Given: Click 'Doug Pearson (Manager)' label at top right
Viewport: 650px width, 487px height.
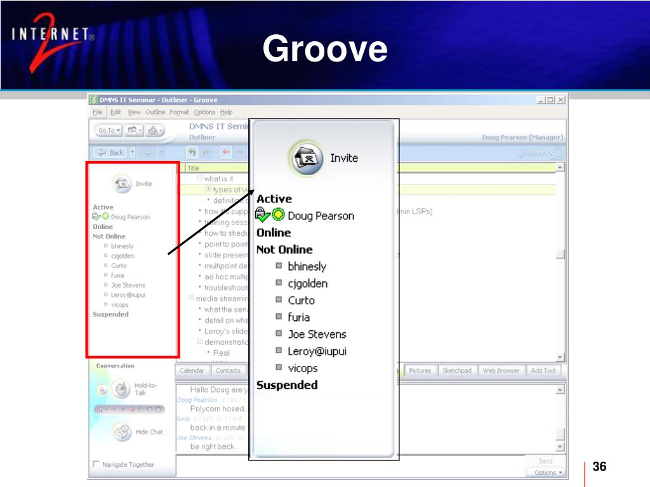Looking at the screenshot, I should (522, 137).
